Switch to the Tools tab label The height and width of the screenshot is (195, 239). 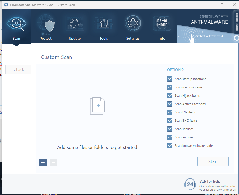104,38
